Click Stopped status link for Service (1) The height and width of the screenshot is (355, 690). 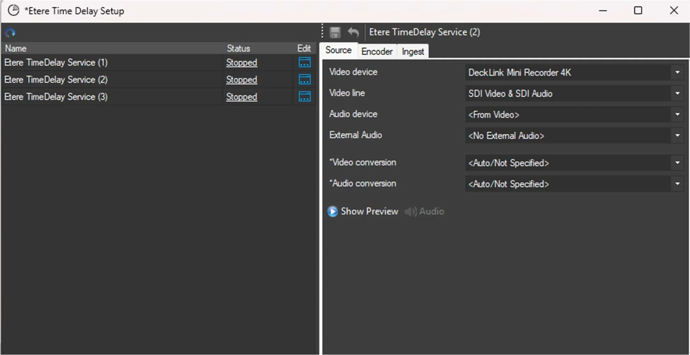[241, 62]
